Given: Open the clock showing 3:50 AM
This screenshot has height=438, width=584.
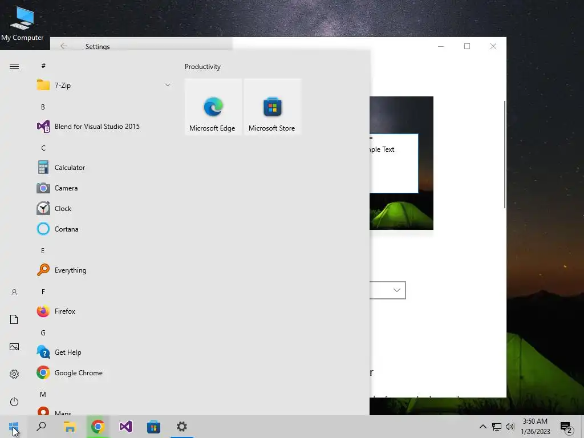Looking at the screenshot, I should [535, 427].
